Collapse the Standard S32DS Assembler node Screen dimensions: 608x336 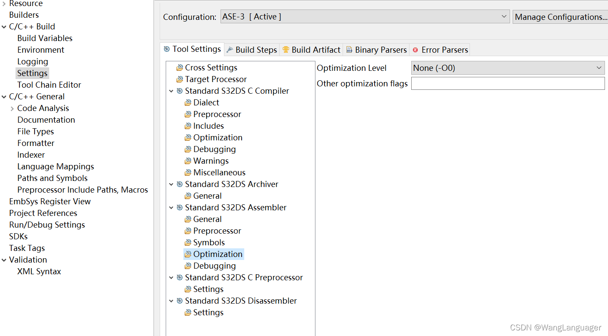[171, 208]
